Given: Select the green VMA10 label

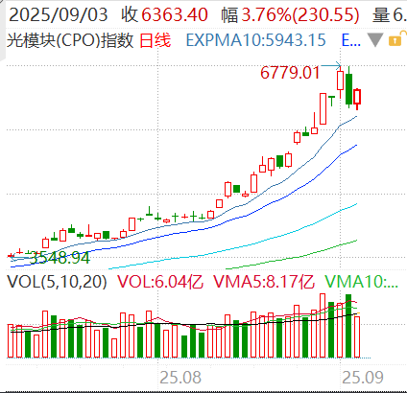Looking at the screenshot, I should click(x=361, y=282).
